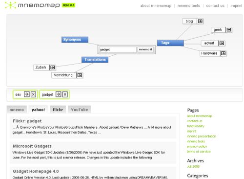Switch to the mnemo tab
244x179 pixels.
coord(17,110)
